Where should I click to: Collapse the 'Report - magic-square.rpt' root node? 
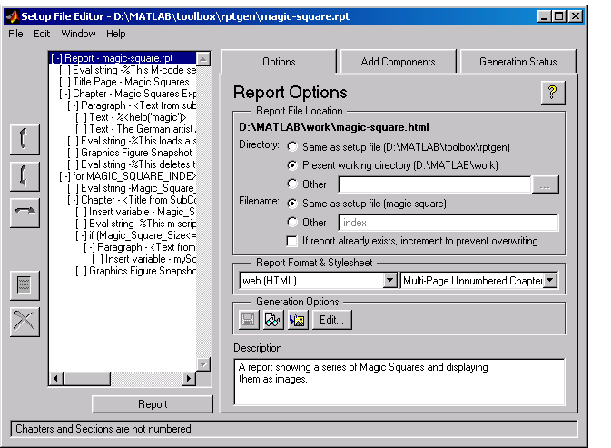pos(56,58)
